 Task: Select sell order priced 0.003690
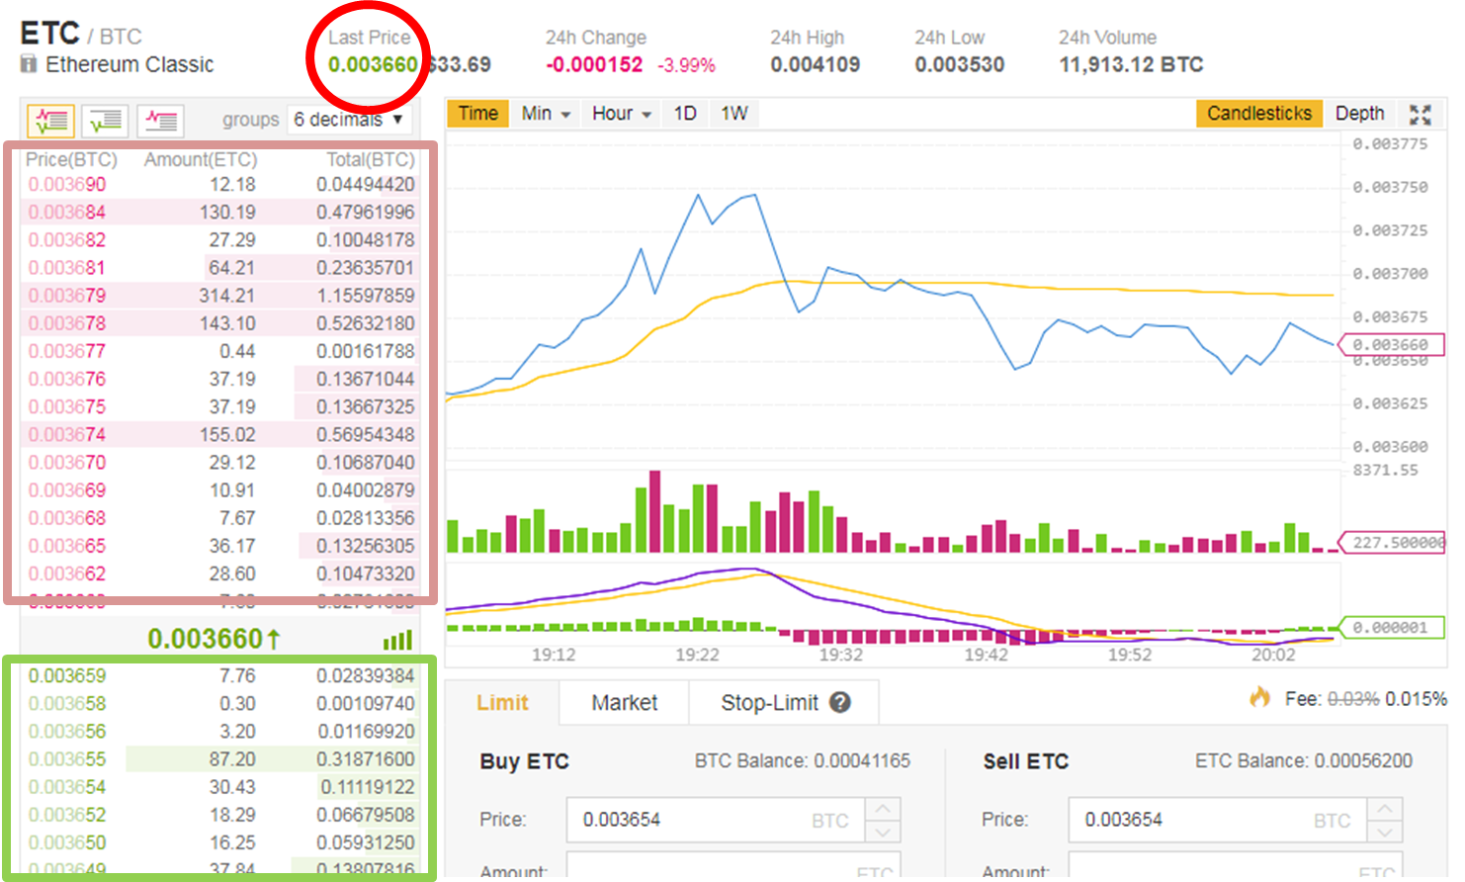pyautogui.click(x=220, y=185)
